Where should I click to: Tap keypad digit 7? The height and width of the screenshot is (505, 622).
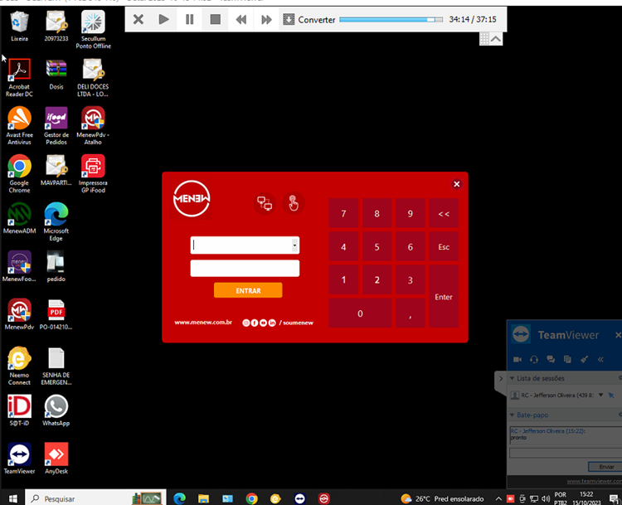pyautogui.click(x=343, y=213)
